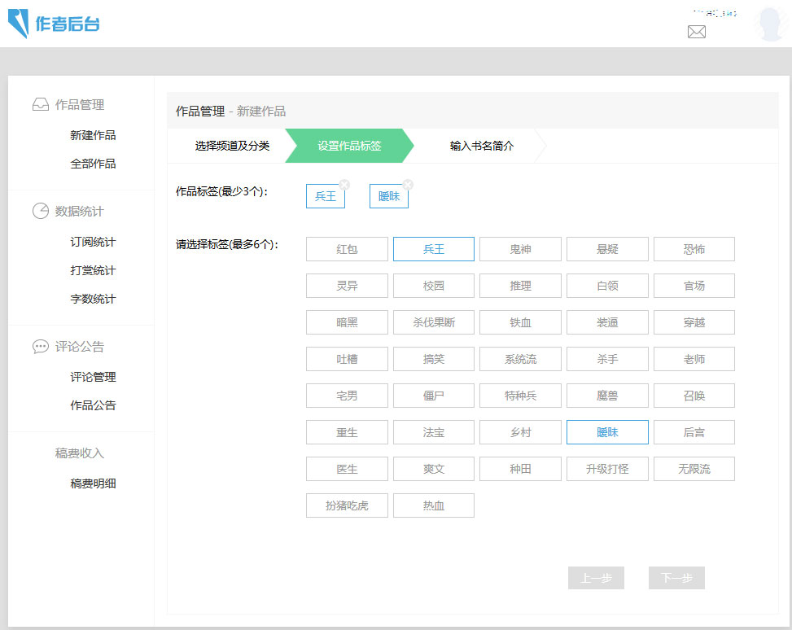Toggle the 红包 tag option
This screenshot has height=630, width=792.
pyautogui.click(x=347, y=249)
